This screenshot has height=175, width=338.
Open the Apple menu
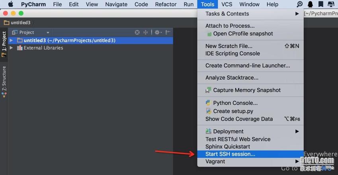11,4
